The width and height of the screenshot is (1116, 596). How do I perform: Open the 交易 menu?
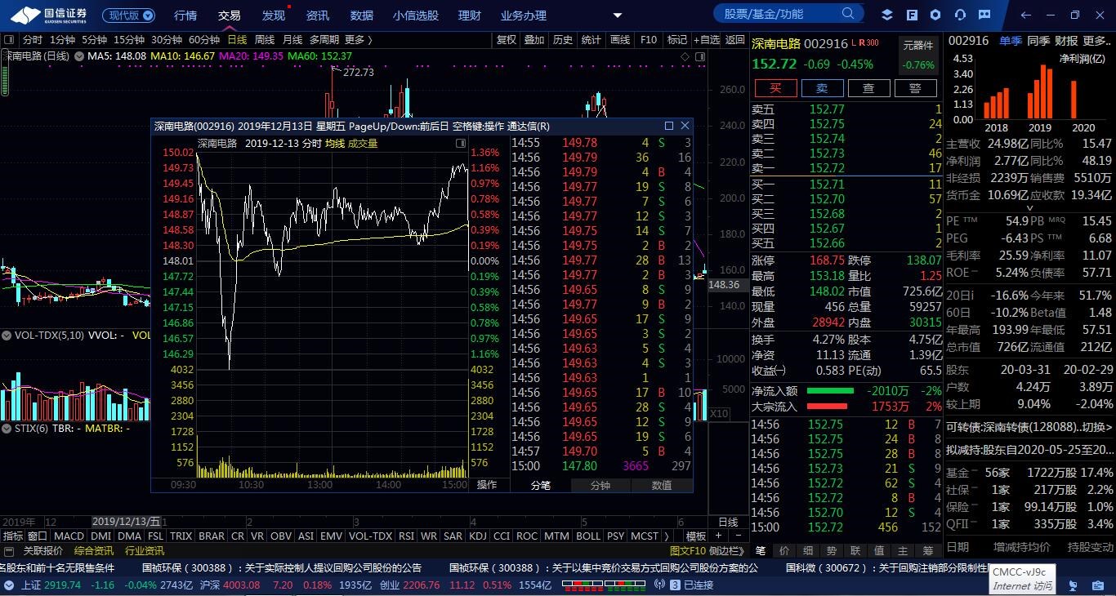coord(230,15)
